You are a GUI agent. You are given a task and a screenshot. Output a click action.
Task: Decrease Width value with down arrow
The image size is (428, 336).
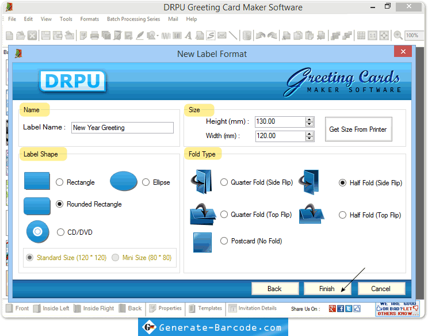coord(309,139)
